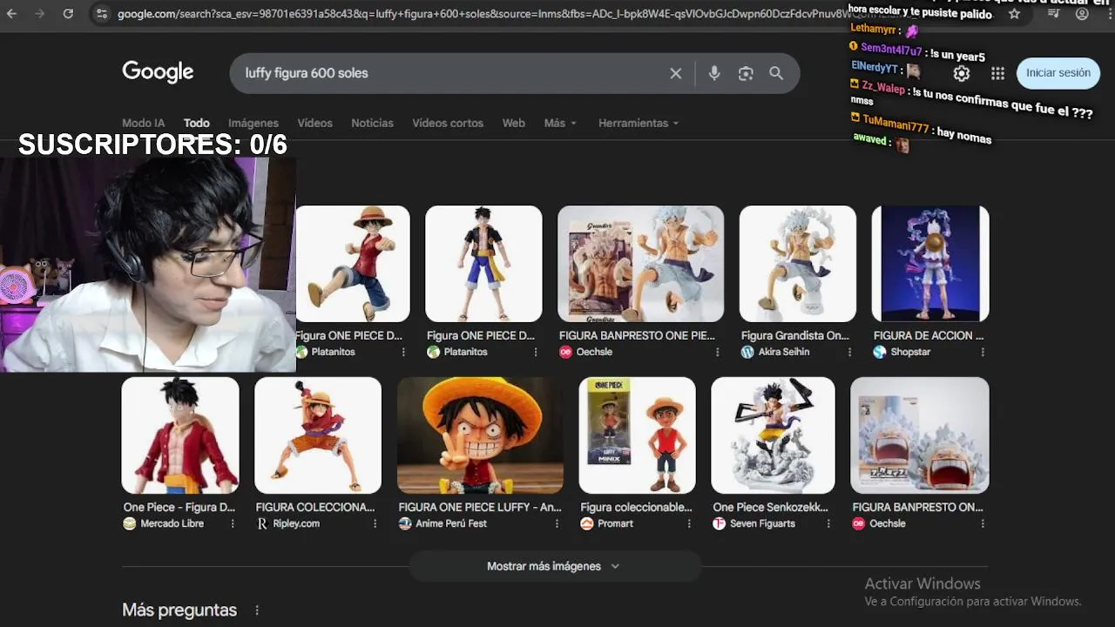Open more options for Ripley.com result
1115x627 pixels.
[375, 523]
